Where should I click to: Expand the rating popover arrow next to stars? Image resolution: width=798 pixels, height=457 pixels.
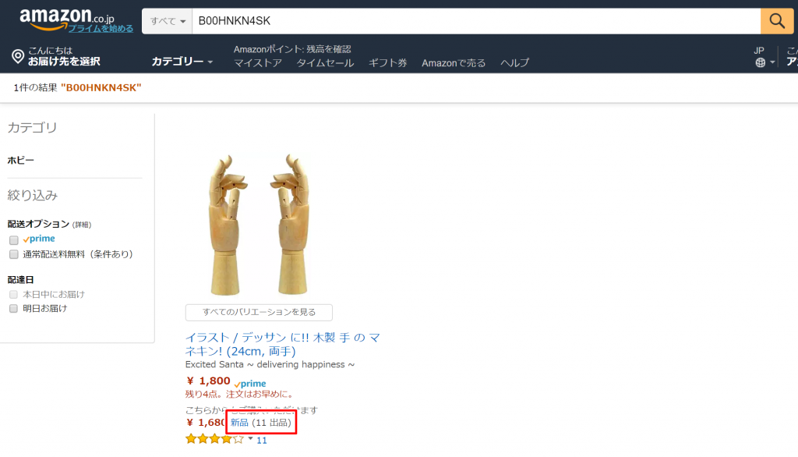coord(250,438)
